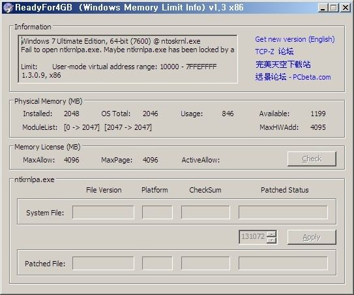Click the ReadyFor4GB app icon in title bar
Image resolution: width=354 pixels, height=295 pixels.
pyautogui.click(x=8, y=8)
